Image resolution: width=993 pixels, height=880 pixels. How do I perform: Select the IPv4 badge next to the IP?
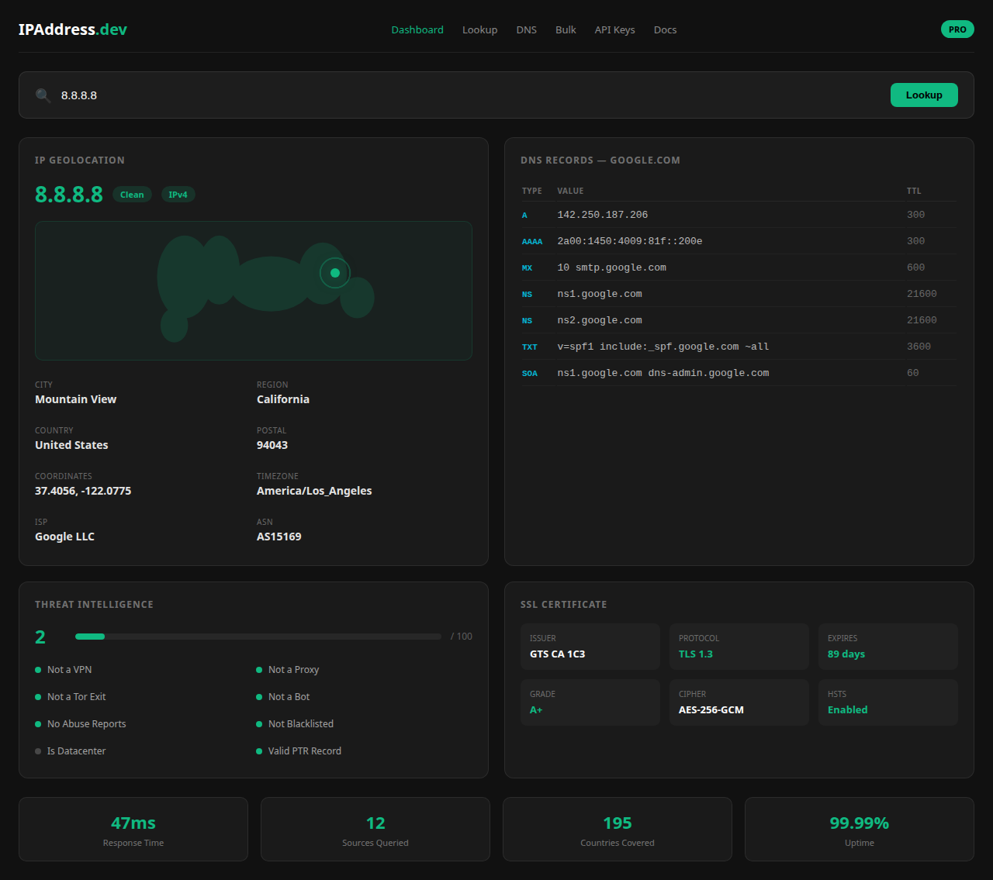pos(178,195)
